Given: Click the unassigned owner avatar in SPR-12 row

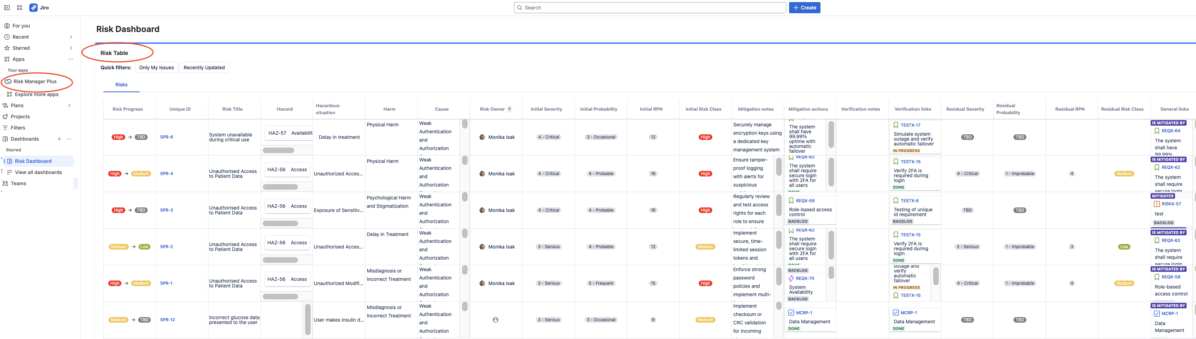Looking at the screenshot, I should 495,320.
